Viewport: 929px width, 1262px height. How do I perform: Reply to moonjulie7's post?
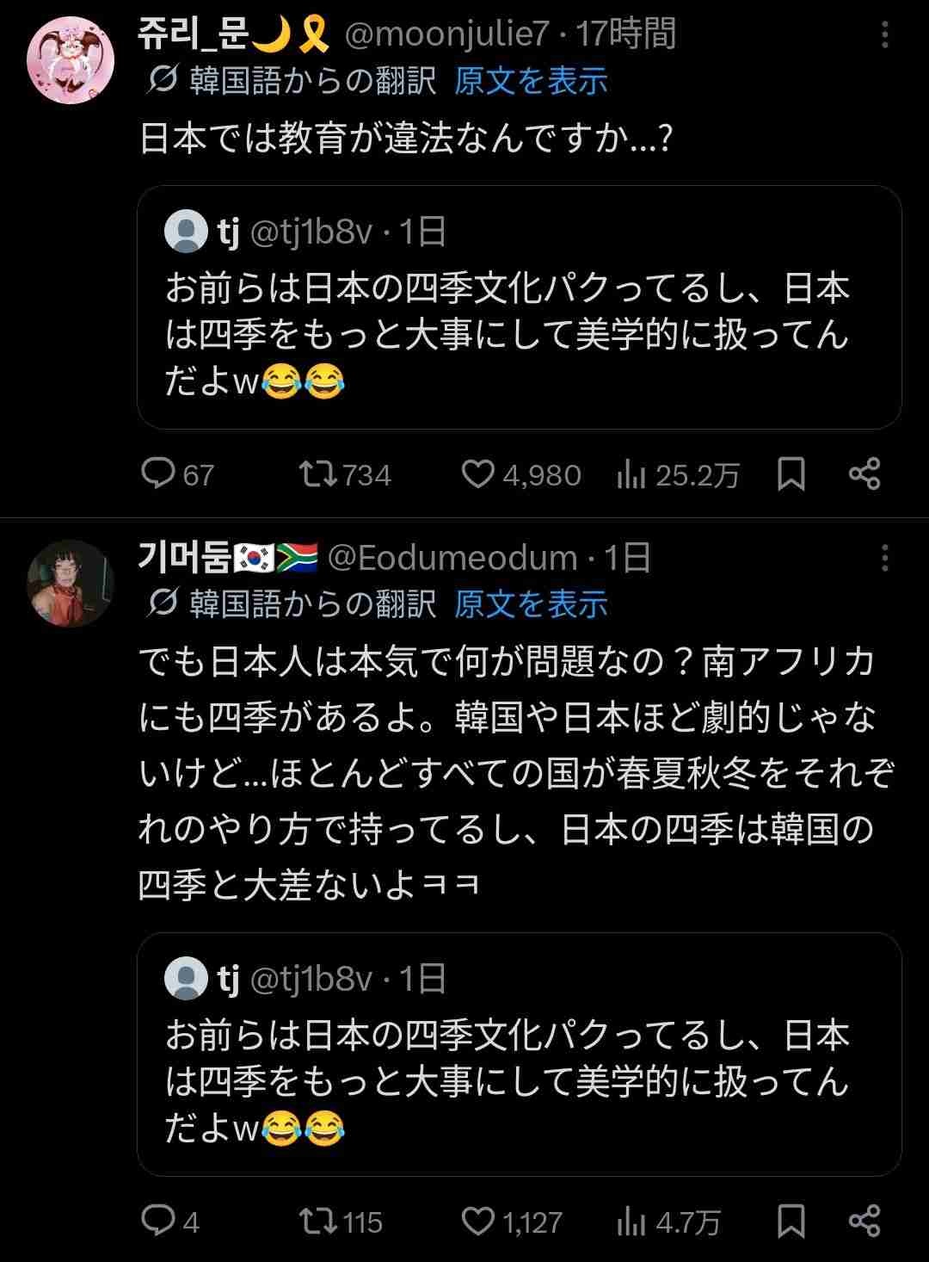[x=158, y=474]
